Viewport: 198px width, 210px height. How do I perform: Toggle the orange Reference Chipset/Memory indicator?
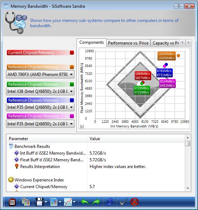(72, 67)
